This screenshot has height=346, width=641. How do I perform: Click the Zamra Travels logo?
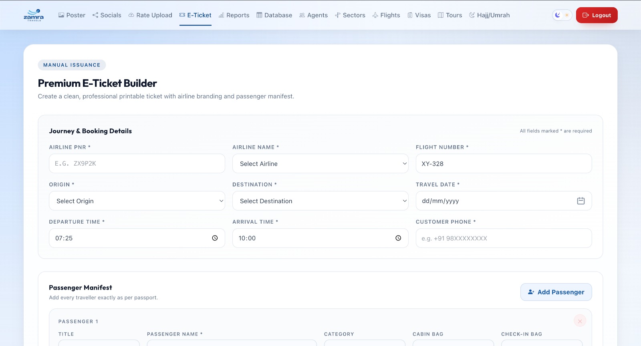coord(34,15)
